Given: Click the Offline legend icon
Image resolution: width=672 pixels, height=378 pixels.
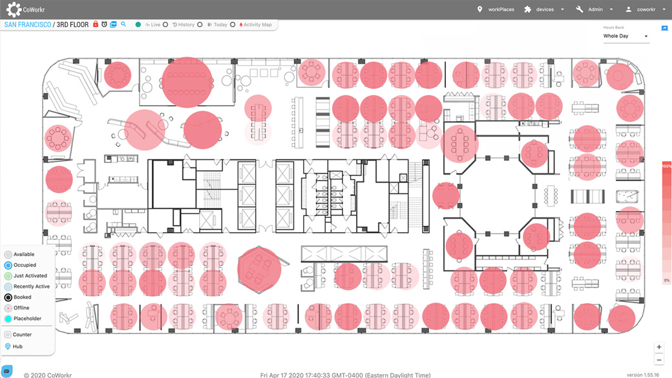Looking at the screenshot, I should point(8,308).
